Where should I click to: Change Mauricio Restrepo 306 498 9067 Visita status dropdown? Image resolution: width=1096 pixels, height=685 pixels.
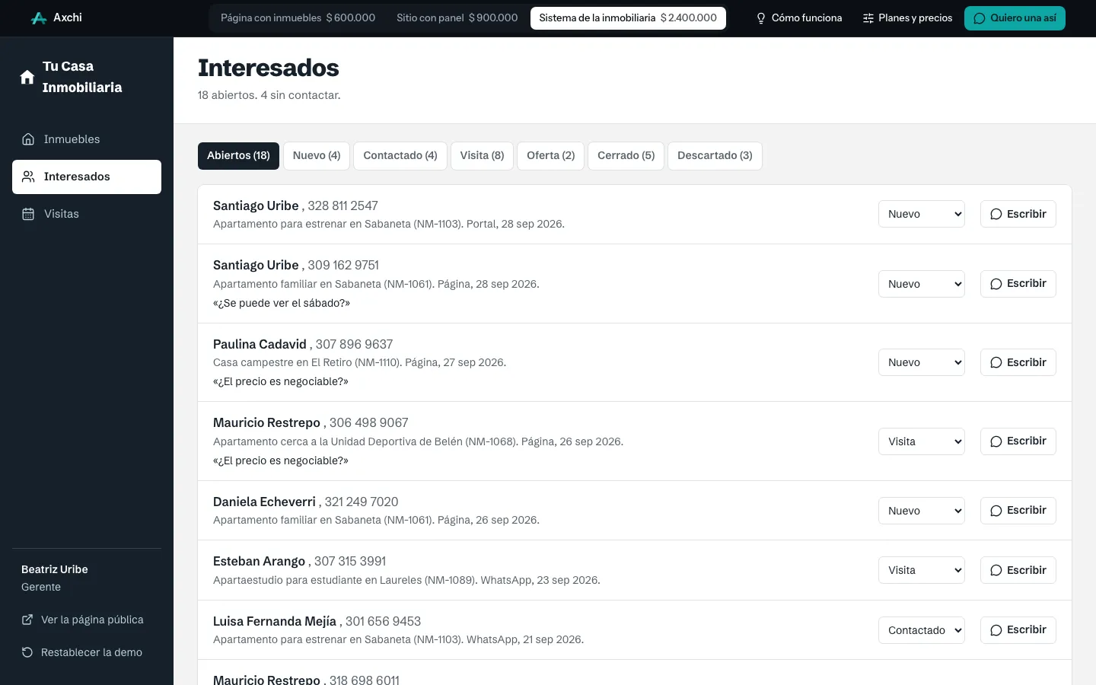pyautogui.click(x=922, y=441)
